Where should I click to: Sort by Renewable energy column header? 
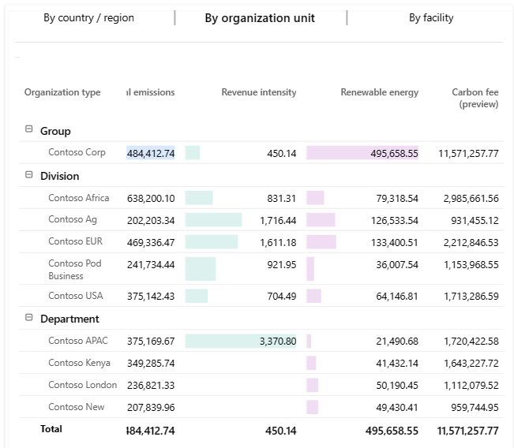tap(380, 92)
